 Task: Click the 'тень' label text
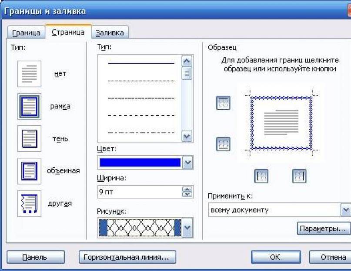[x=60, y=139]
